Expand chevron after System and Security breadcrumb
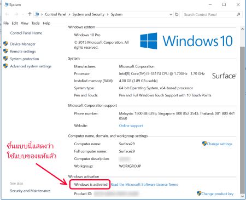This screenshot has height=200, width=246. 108,14
